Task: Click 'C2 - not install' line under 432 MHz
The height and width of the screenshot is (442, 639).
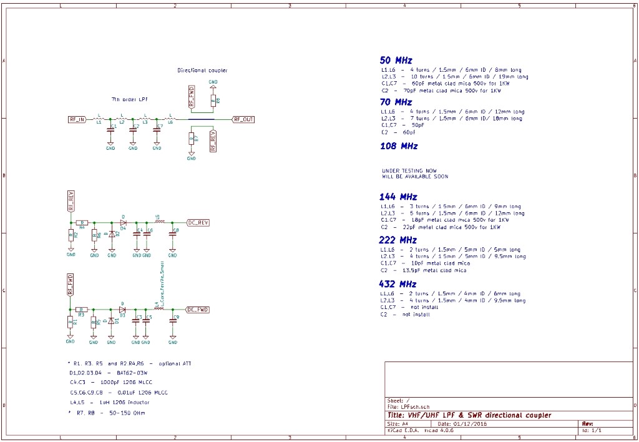Action: (x=406, y=315)
